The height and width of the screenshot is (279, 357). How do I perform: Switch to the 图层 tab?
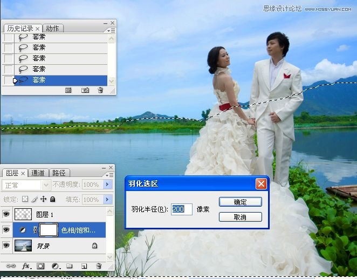point(12,173)
